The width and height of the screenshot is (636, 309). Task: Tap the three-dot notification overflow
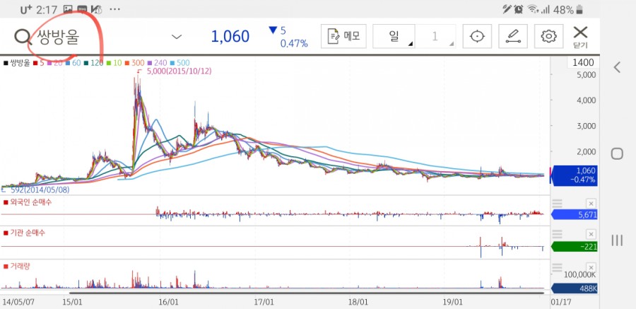[x=114, y=9]
